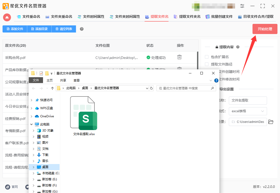Click the 添加目录 button
Image resolution: width=280 pixels, height=193 pixels.
pos(39,29)
